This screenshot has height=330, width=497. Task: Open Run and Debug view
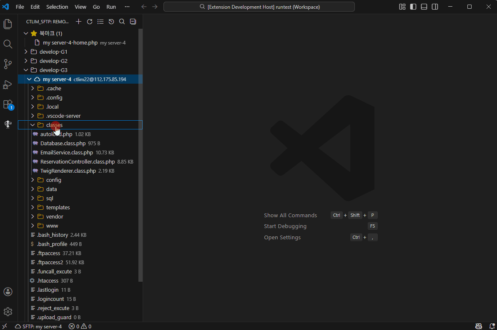(8, 84)
